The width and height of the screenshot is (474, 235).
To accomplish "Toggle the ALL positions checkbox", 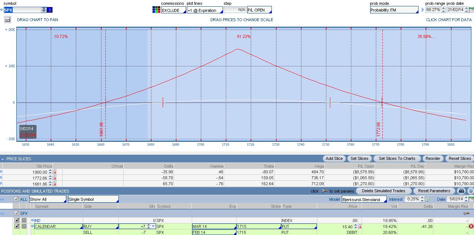I will tap(16, 199).
